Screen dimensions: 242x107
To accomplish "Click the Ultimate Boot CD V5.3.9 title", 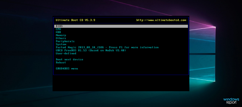I will (x=76, y=20).
